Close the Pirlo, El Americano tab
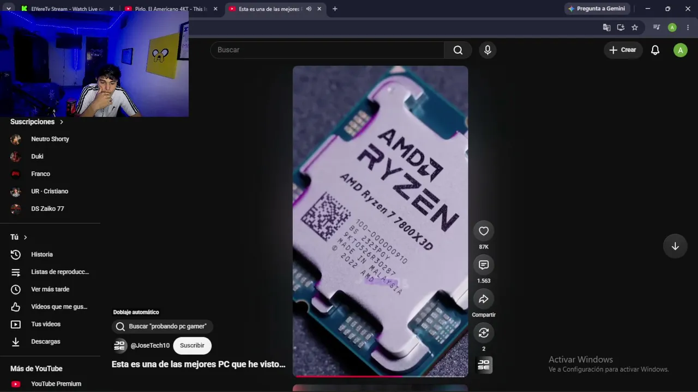698x392 pixels. pyautogui.click(x=215, y=9)
